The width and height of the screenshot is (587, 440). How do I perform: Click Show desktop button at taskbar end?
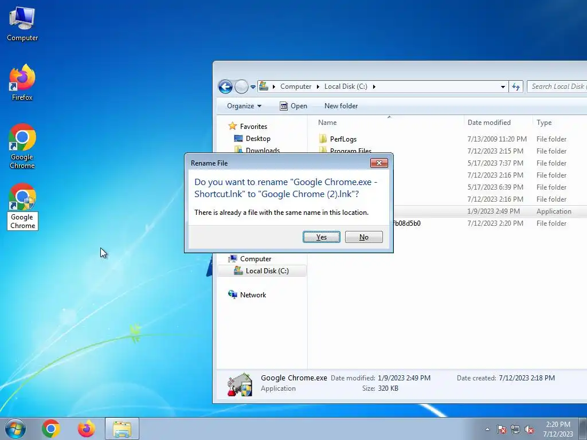(x=583, y=429)
